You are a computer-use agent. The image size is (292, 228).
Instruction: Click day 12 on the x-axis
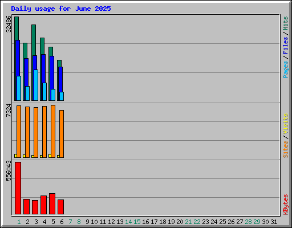(x=111, y=222)
